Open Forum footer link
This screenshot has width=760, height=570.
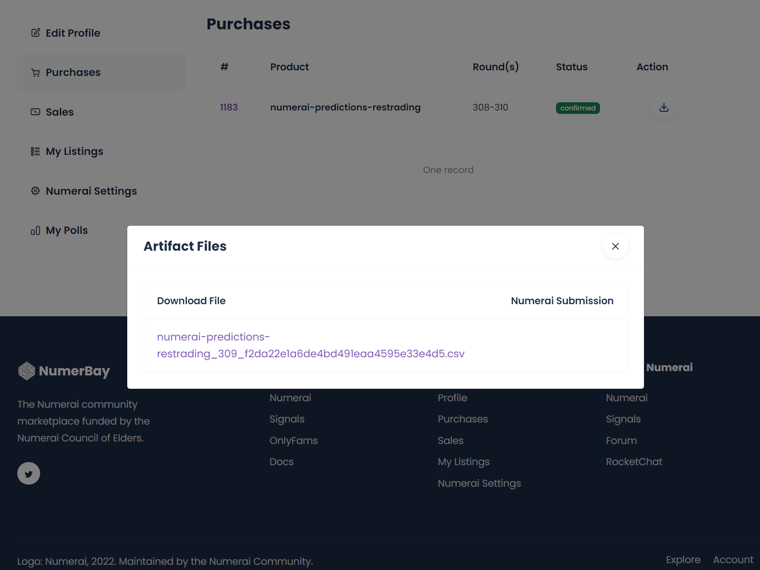[x=621, y=441]
